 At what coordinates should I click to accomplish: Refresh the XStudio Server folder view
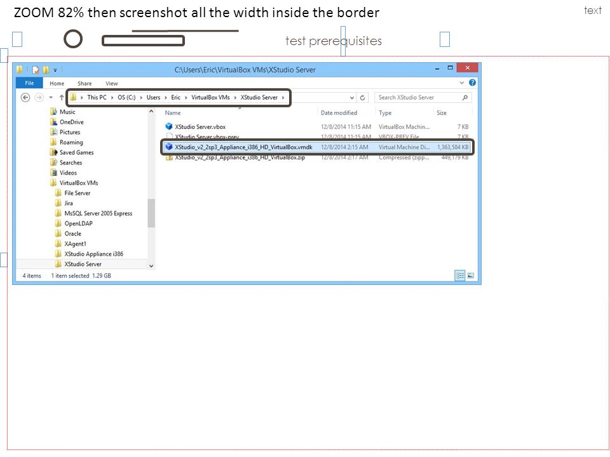pos(363,98)
